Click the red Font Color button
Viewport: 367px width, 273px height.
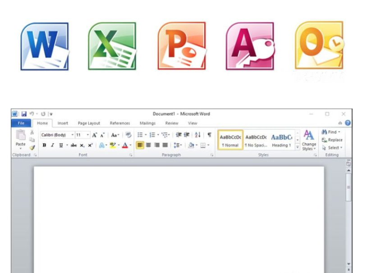[124, 145]
